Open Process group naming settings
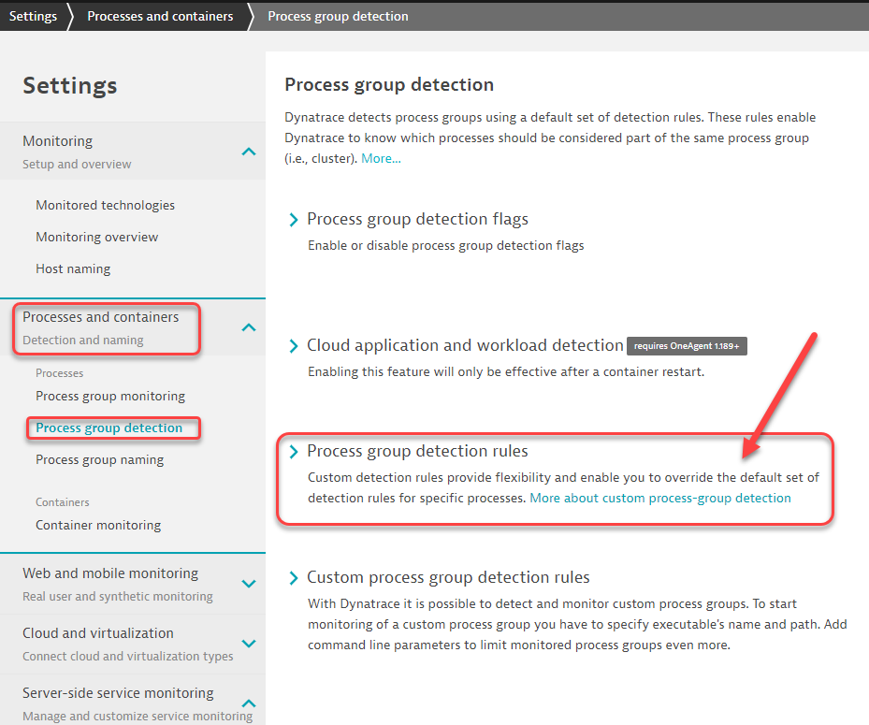 [x=99, y=459]
